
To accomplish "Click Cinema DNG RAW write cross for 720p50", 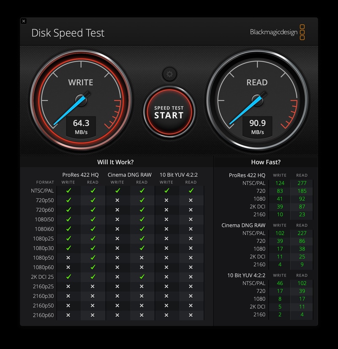I will [x=117, y=201].
